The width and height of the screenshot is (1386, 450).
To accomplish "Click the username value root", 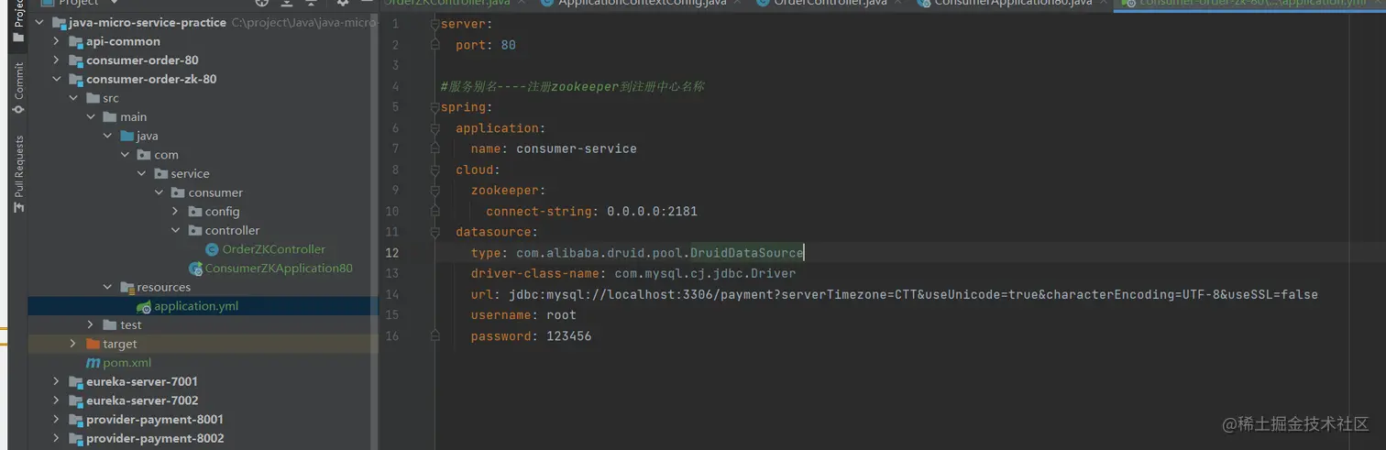I will pos(561,315).
